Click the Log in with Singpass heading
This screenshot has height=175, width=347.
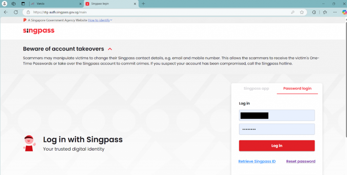[x=83, y=139]
